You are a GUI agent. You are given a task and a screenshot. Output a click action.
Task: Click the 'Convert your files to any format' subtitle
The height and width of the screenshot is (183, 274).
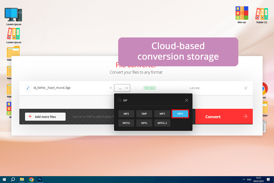(x=136, y=72)
